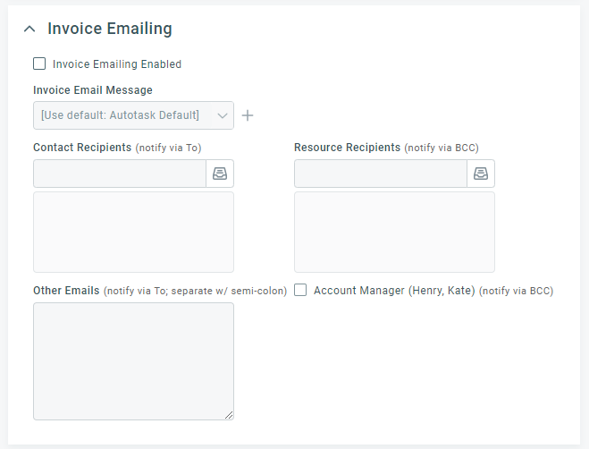This screenshot has height=449, width=589.
Task: Click inside the Other Emails text area
Action: tap(133, 361)
